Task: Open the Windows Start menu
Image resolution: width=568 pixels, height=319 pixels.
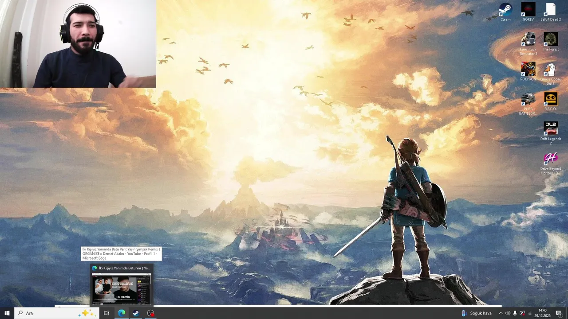Action: pyautogui.click(x=7, y=313)
